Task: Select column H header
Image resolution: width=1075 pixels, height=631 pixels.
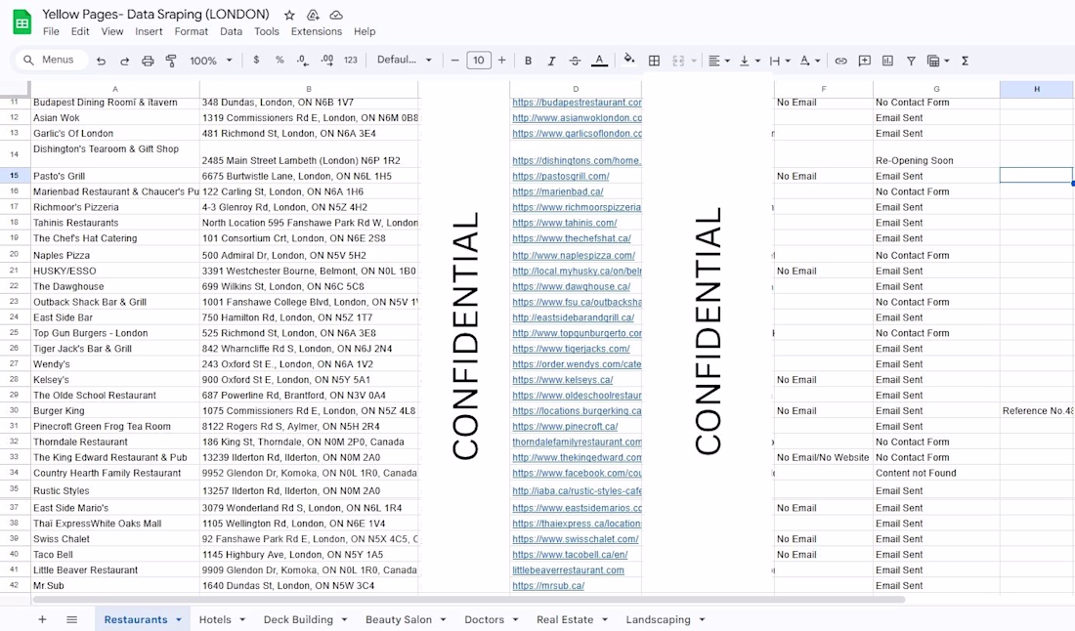Action: [1037, 89]
